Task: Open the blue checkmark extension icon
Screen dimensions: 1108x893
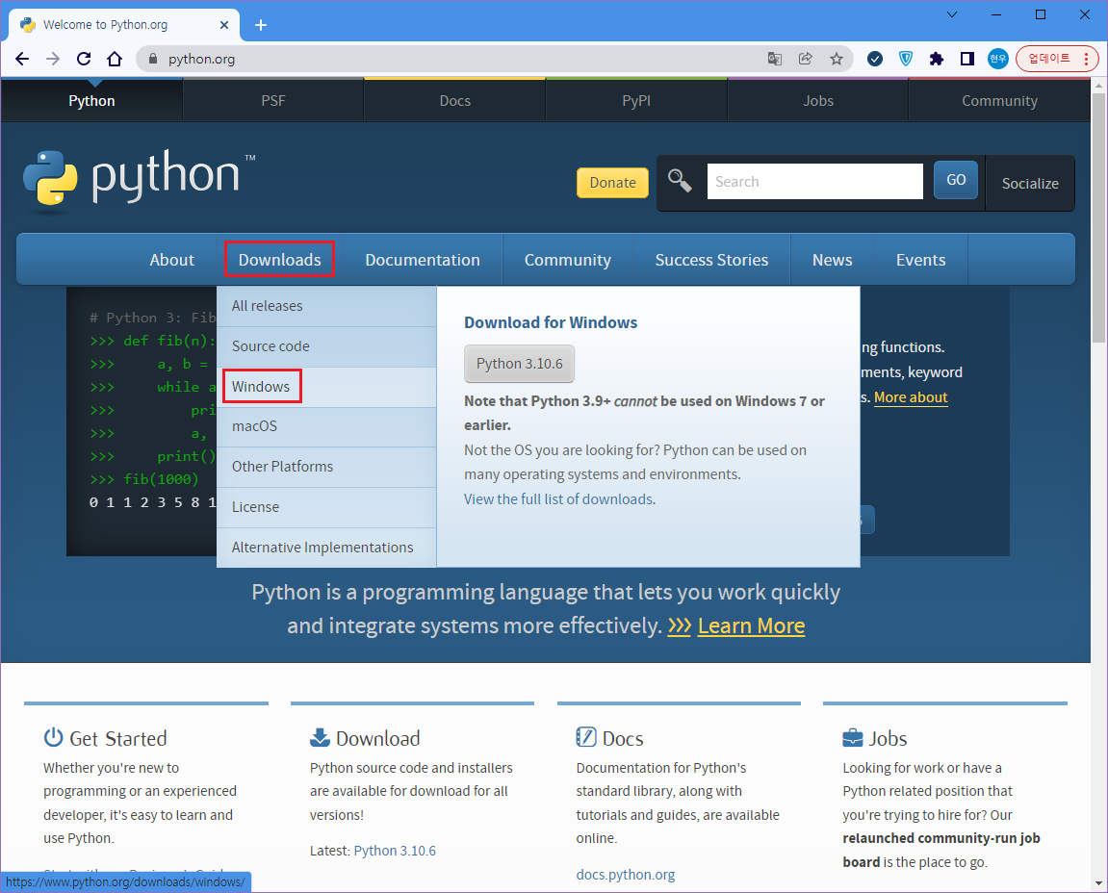Action: [x=875, y=59]
